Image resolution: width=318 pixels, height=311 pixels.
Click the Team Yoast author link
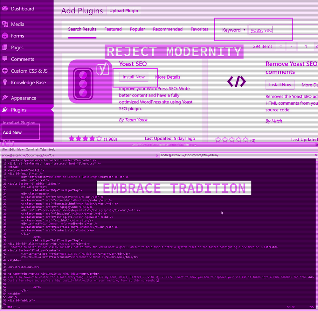pos(136,120)
